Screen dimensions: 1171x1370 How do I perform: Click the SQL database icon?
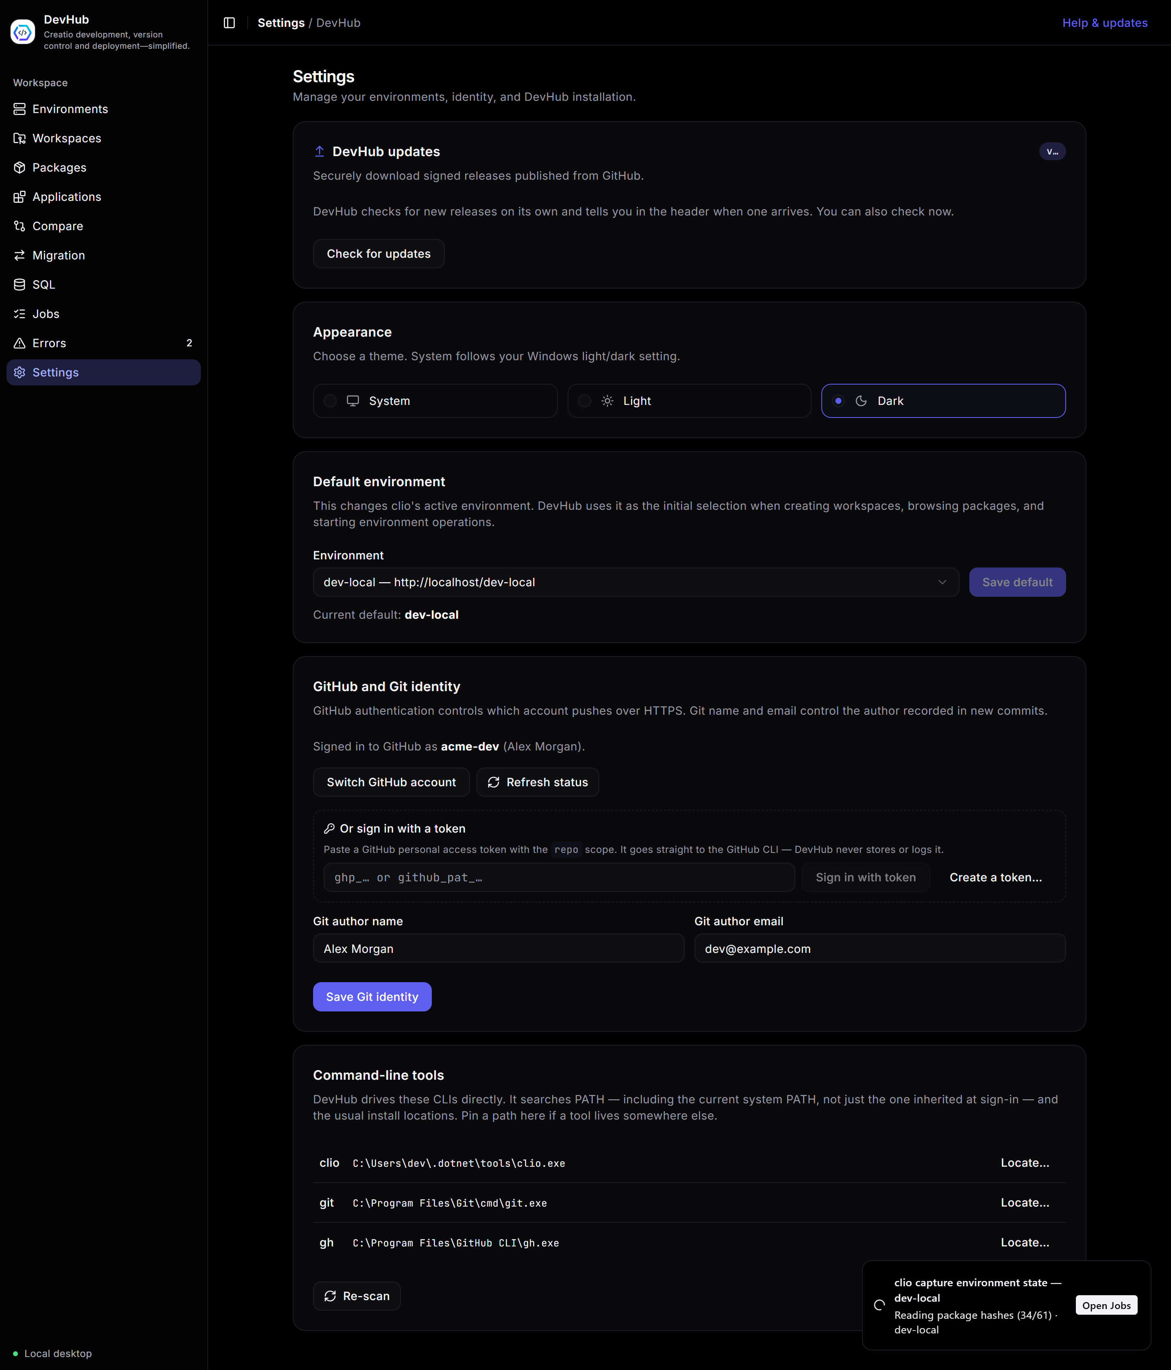20,284
